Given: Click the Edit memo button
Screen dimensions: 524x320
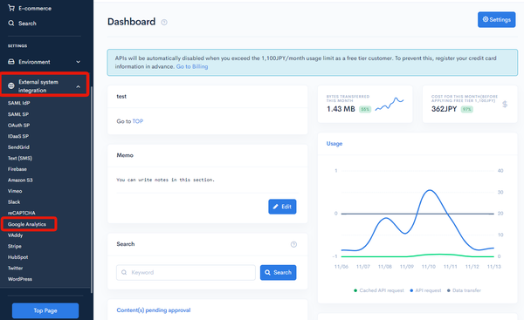Looking at the screenshot, I should pyautogui.click(x=282, y=207).
